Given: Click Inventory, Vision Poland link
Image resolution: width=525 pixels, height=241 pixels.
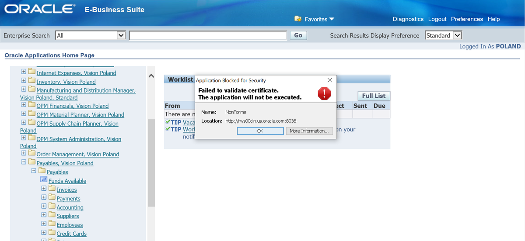Looking at the screenshot, I should 66,82.
